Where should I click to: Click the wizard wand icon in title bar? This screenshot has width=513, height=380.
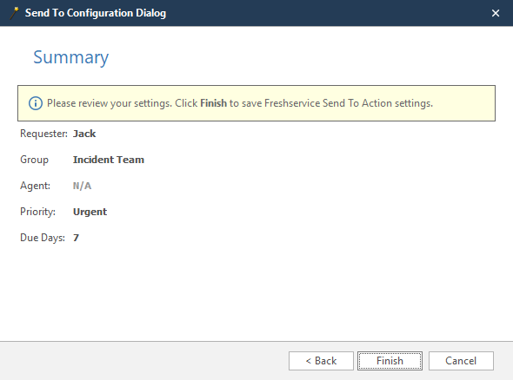[14, 13]
